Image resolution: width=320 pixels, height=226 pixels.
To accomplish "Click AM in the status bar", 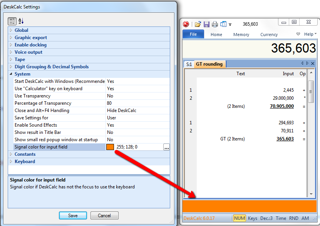I will coord(305,218).
